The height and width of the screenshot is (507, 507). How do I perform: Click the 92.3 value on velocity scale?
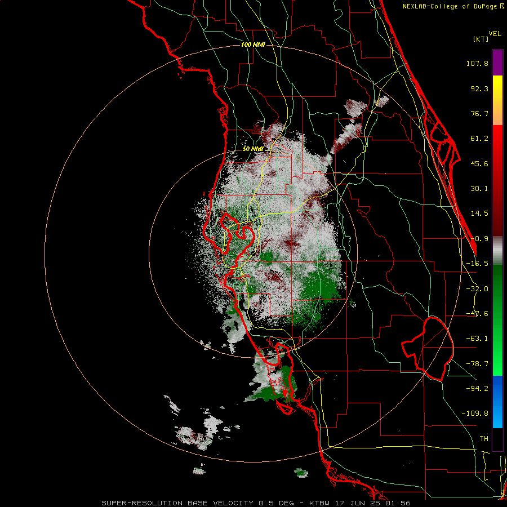click(x=479, y=88)
